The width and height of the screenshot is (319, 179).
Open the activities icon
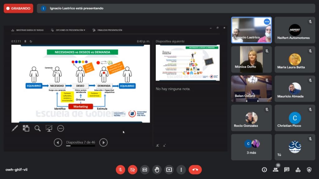point(298,170)
